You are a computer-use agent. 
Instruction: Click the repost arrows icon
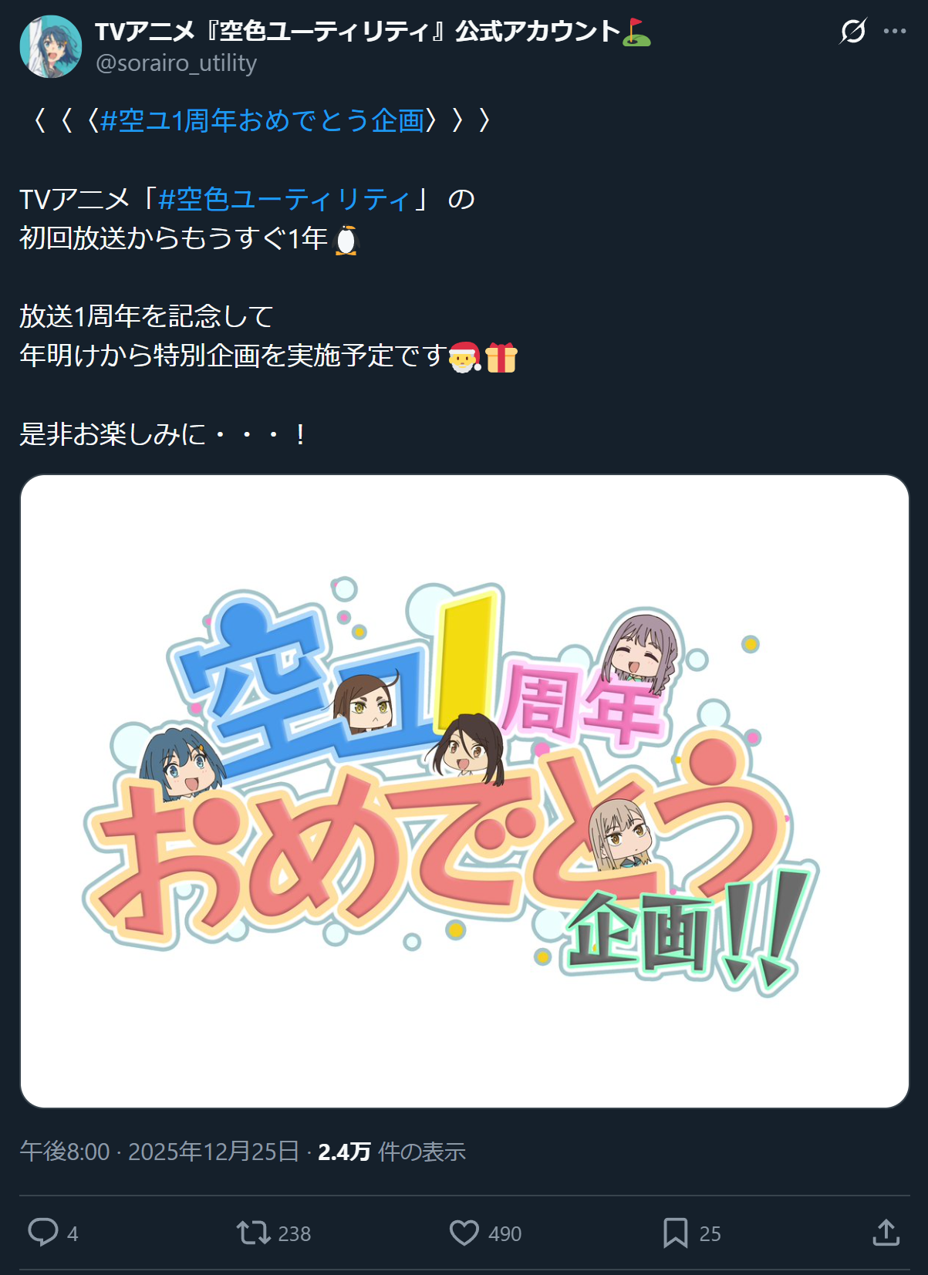point(253,1233)
